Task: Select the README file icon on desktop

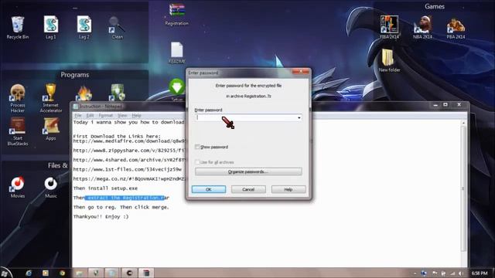Action: (177, 53)
